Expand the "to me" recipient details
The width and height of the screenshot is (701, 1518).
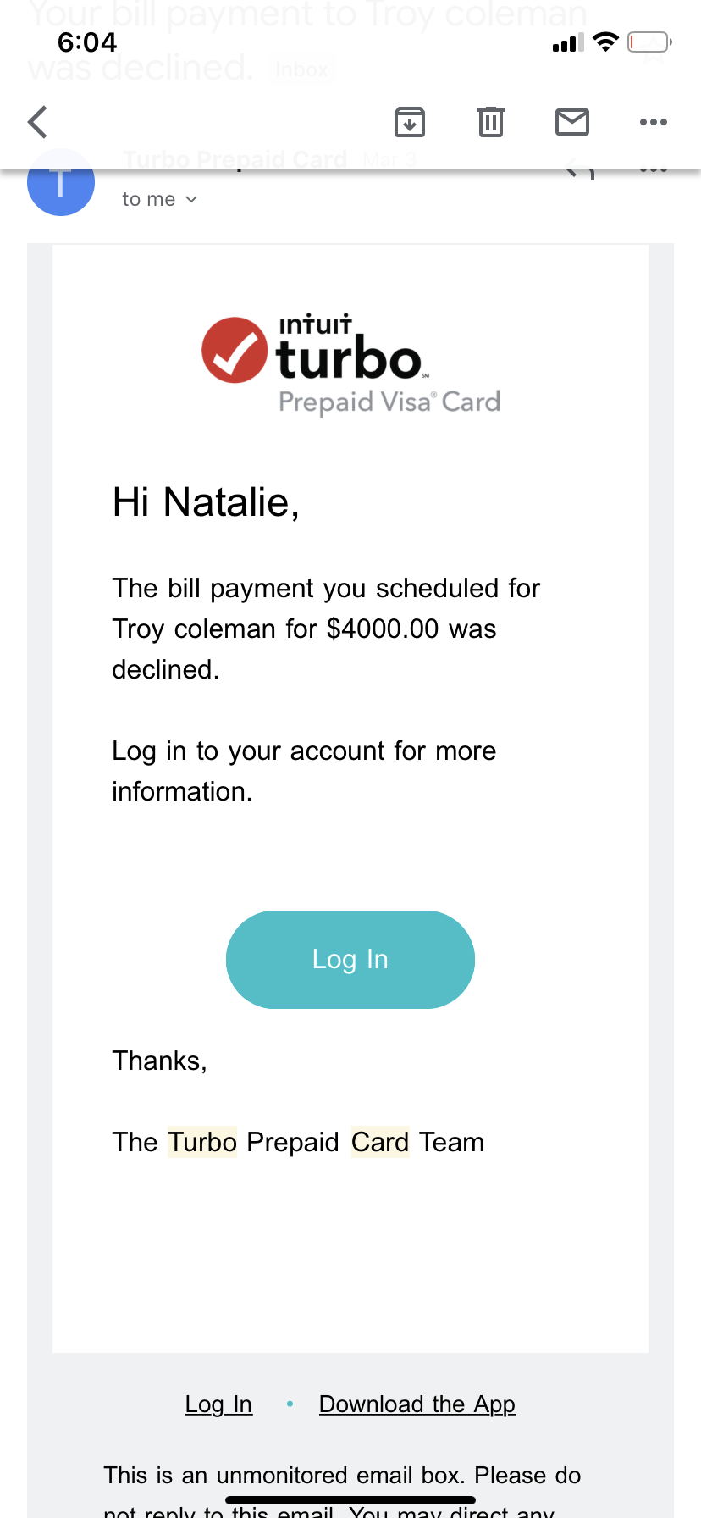click(x=159, y=199)
